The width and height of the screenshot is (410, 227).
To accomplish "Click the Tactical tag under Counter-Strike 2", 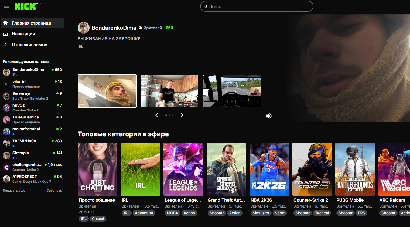I will point(322,213).
